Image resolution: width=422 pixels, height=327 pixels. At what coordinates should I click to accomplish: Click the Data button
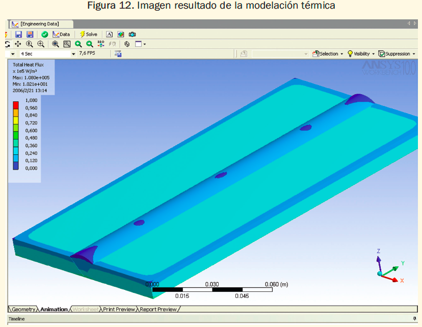click(61, 34)
